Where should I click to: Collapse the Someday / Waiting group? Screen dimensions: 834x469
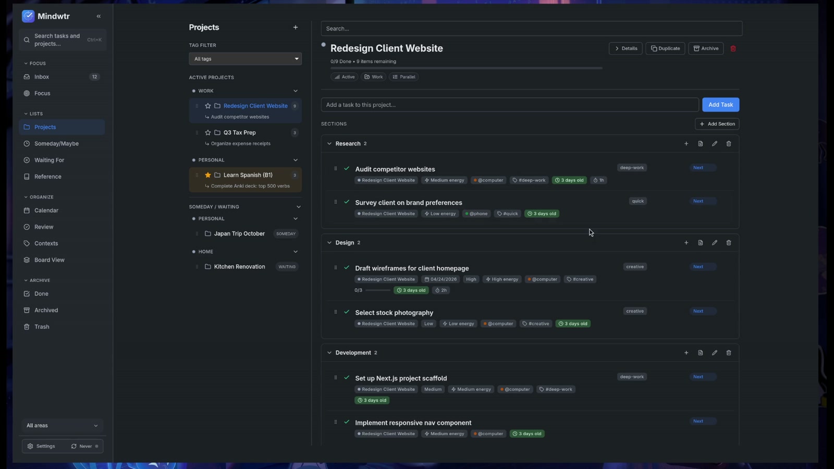pyautogui.click(x=299, y=207)
